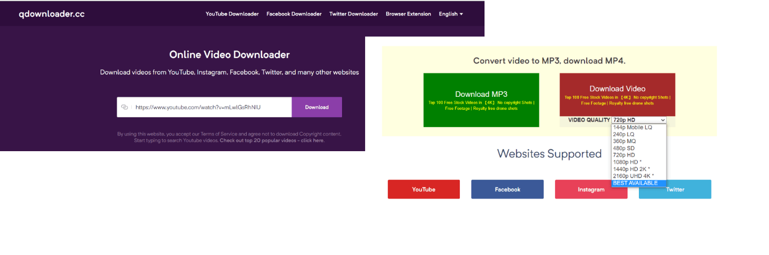Select 360p MQ quality option
This screenshot has width=769, height=255.
(x=639, y=141)
